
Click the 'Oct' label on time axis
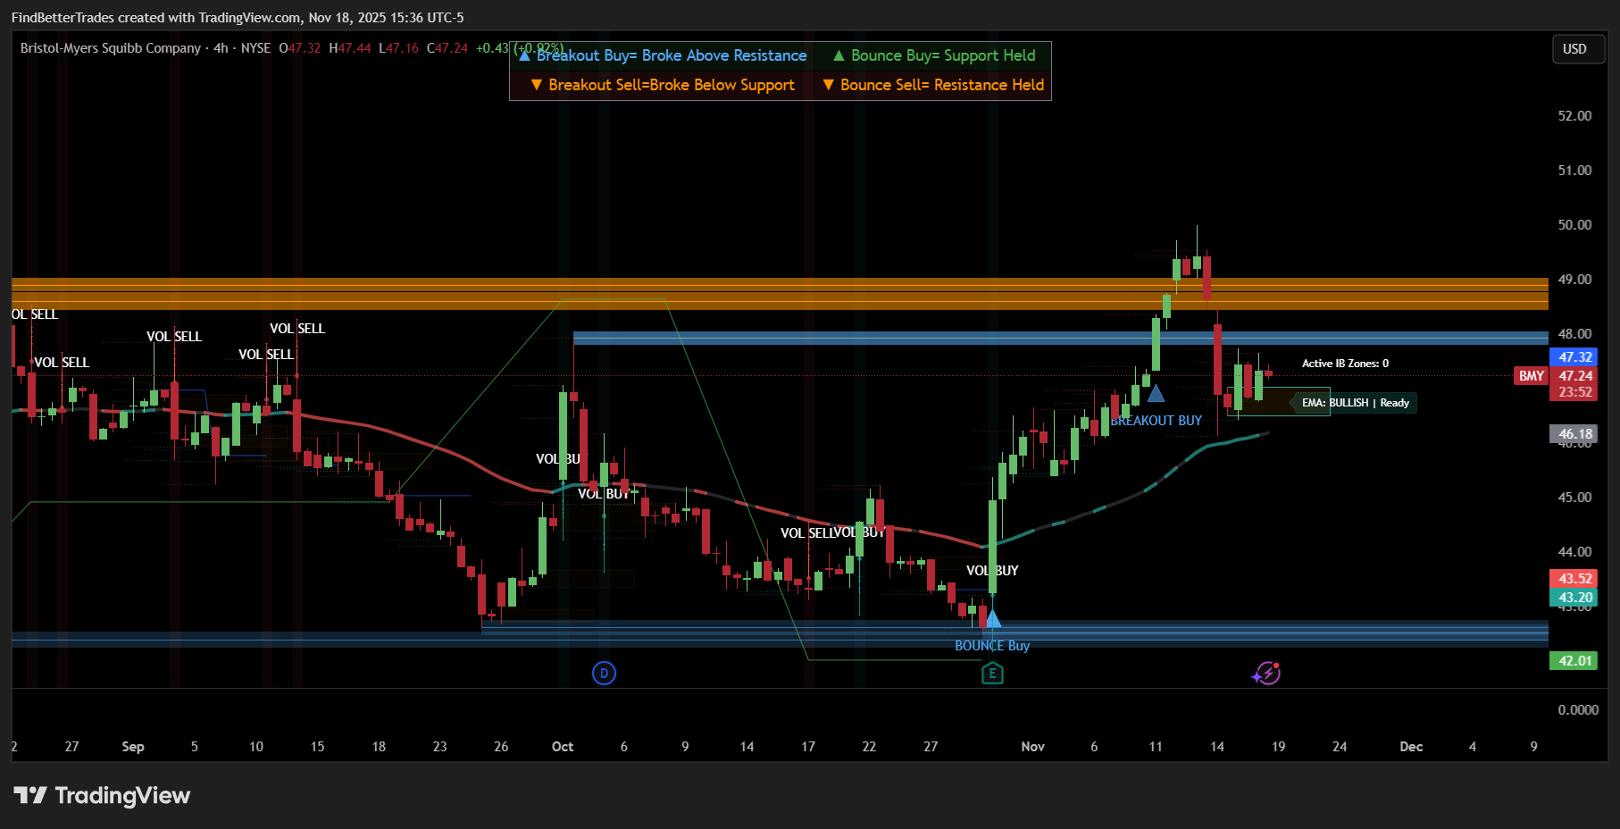(x=563, y=747)
